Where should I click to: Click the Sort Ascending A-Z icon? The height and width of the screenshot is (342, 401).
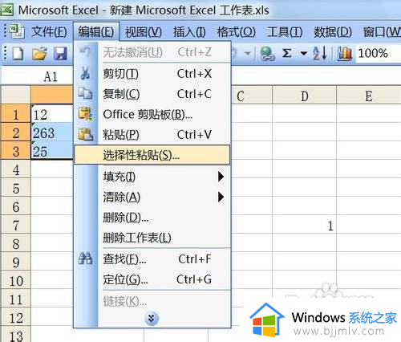(x=320, y=53)
